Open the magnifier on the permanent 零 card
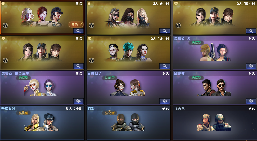 click(x=78, y=66)
